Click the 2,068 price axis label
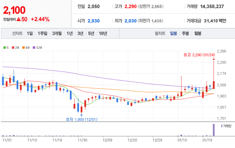Viewport: 235px width, 148px height. (222, 85)
